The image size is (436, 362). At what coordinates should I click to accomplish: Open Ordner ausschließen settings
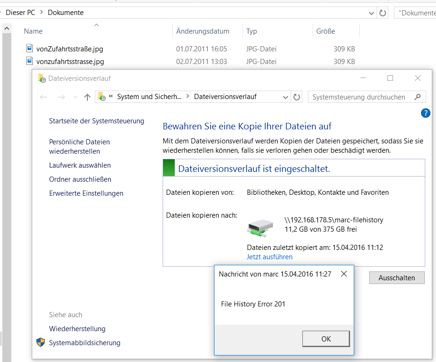tap(80, 179)
